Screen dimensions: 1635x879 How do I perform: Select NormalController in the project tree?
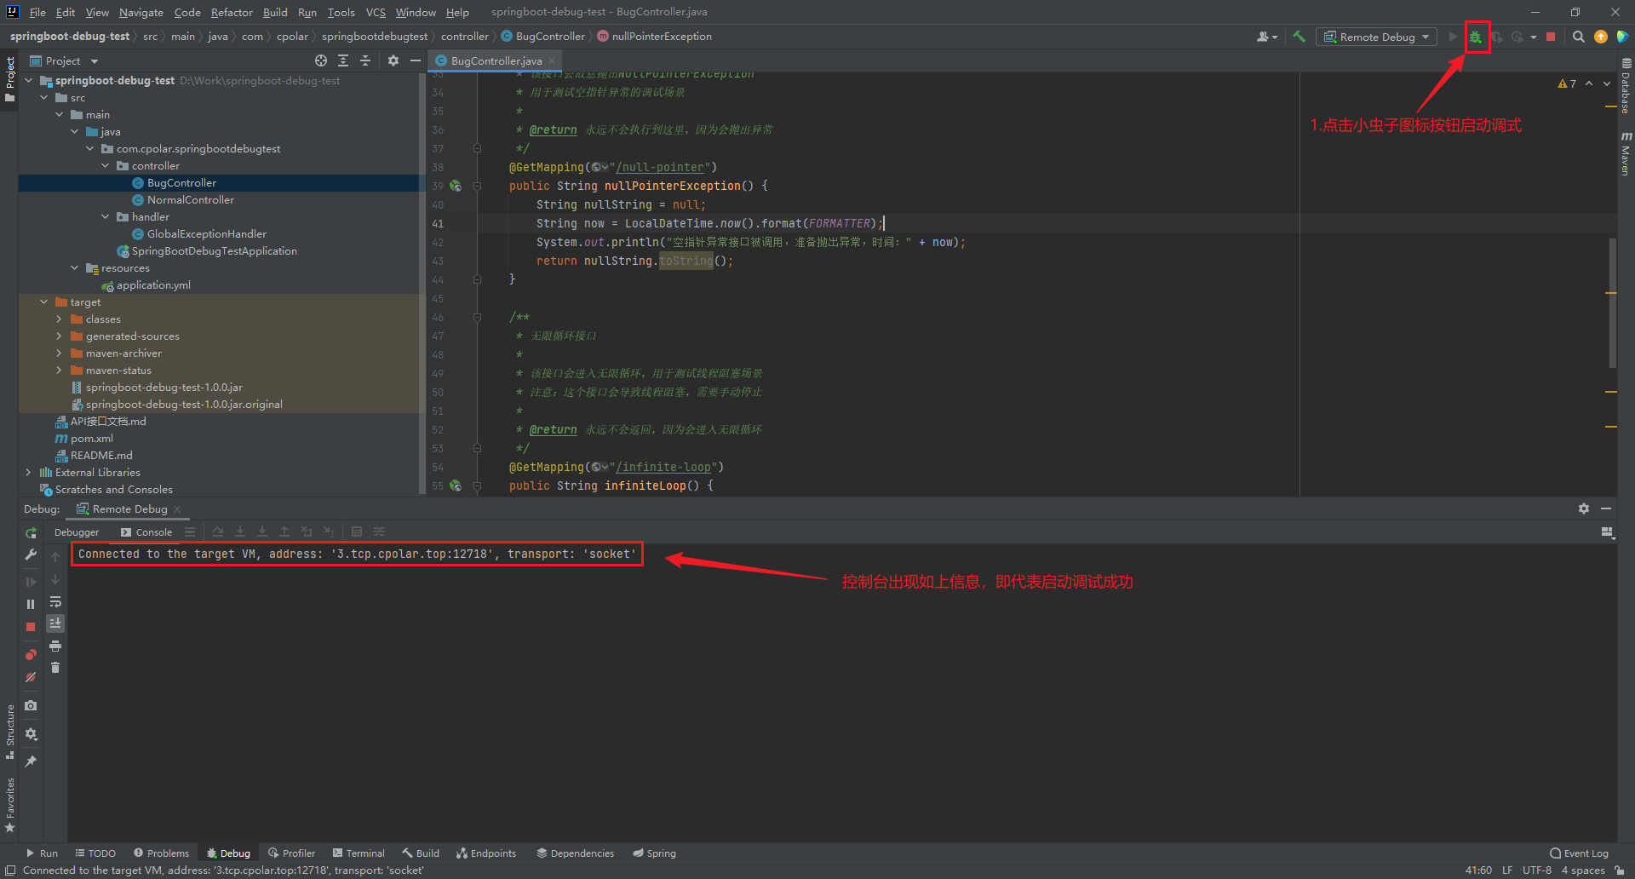pos(190,200)
